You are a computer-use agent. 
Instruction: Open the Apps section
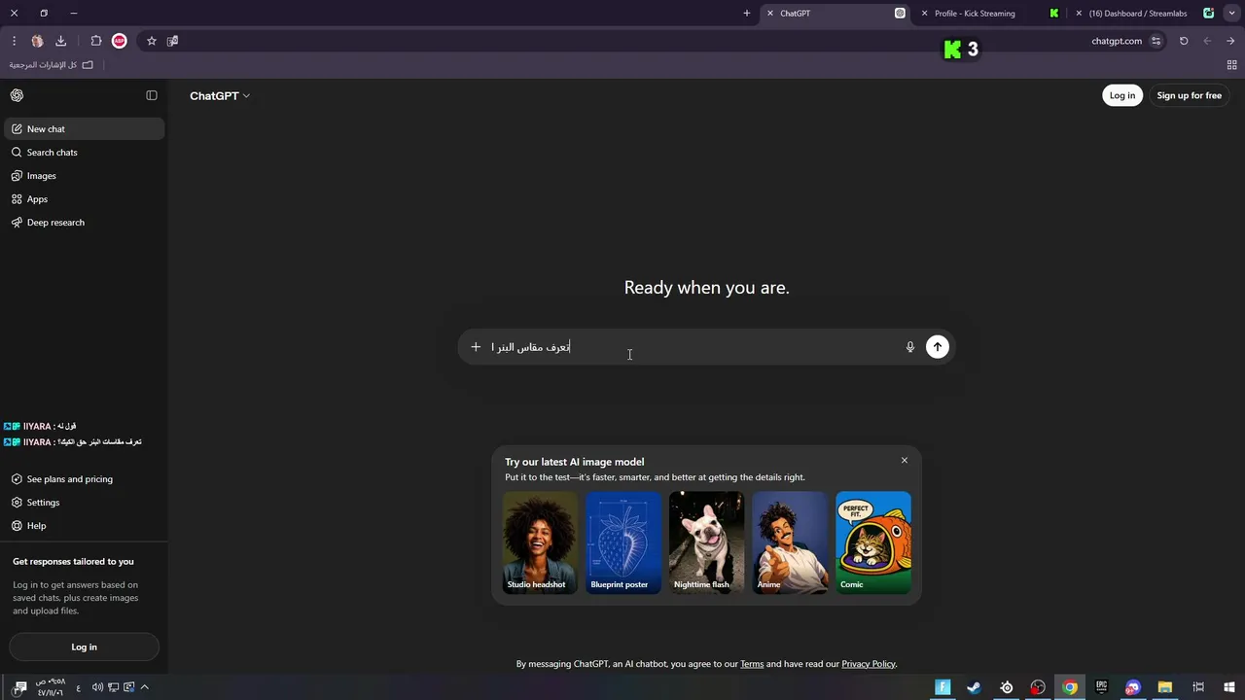coord(85,198)
